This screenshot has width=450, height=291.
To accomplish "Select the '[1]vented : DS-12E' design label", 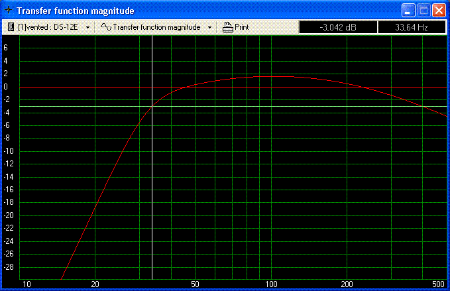I will tap(49, 28).
